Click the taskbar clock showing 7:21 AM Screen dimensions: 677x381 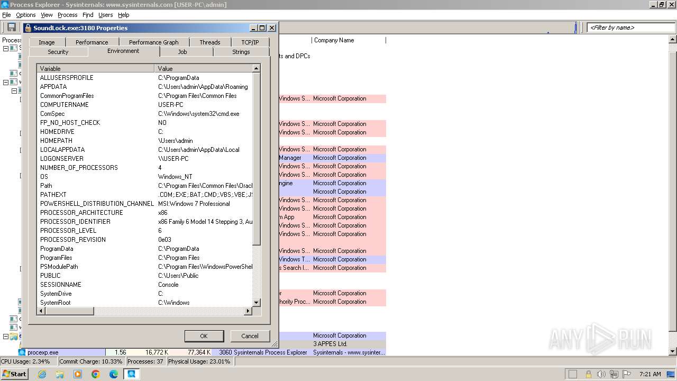pos(650,374)
